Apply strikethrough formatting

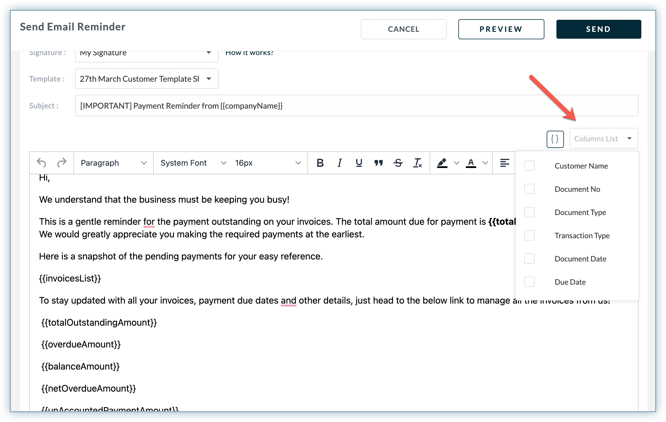(x=398, y=163)
